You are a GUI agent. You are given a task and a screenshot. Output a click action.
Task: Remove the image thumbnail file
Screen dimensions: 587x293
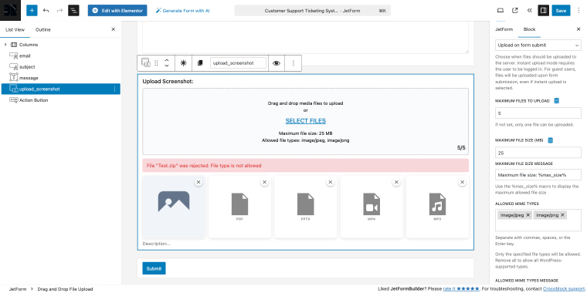[198, 182]
